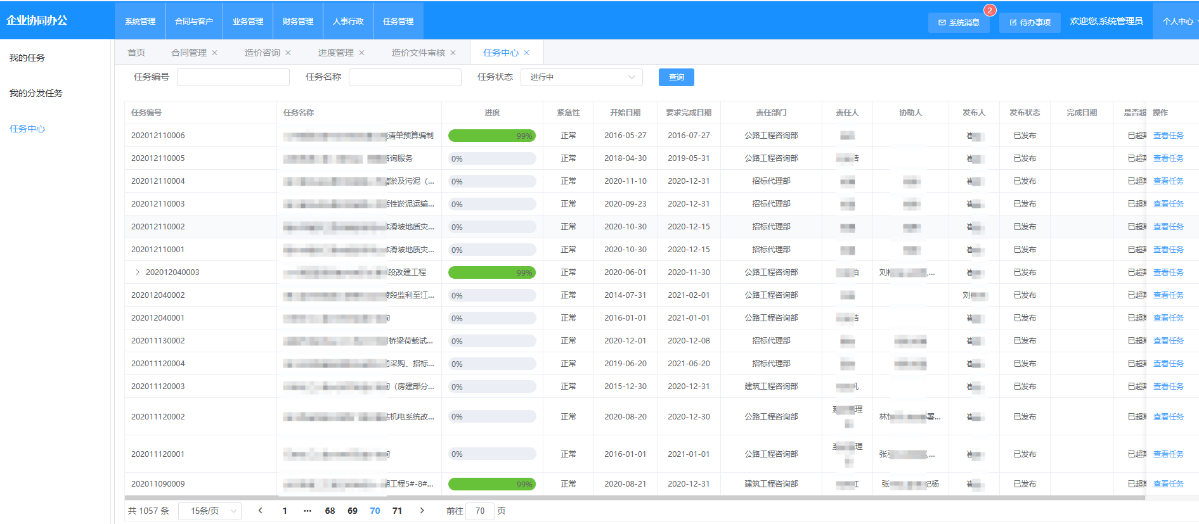Open 系统消息 notifications button
This screenshot has height=524, width=1199.
(959, 22)
